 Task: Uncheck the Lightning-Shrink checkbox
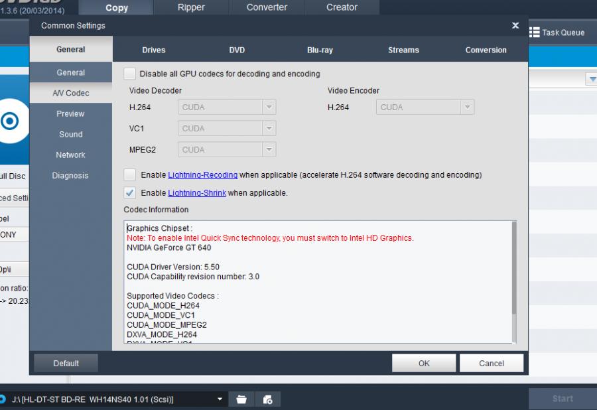[x=130, y=192]
